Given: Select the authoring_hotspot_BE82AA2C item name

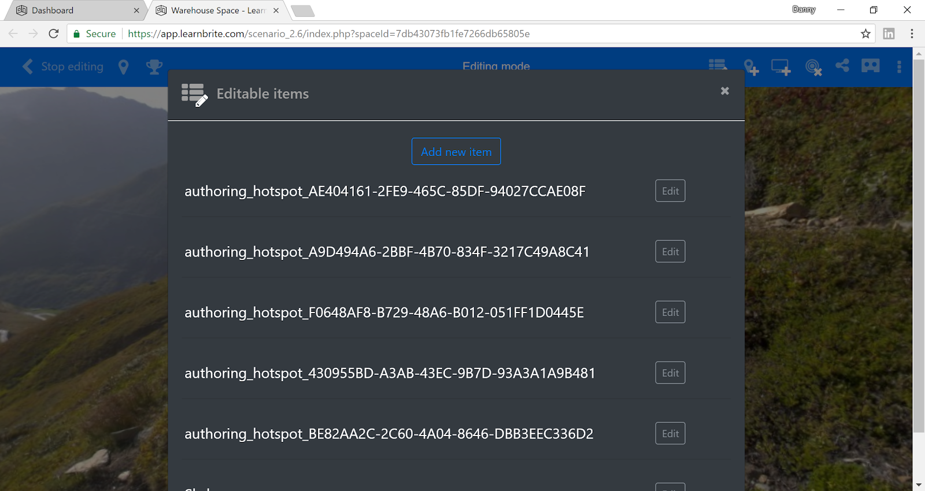Looking at the screenshot, I should point(388,434).
